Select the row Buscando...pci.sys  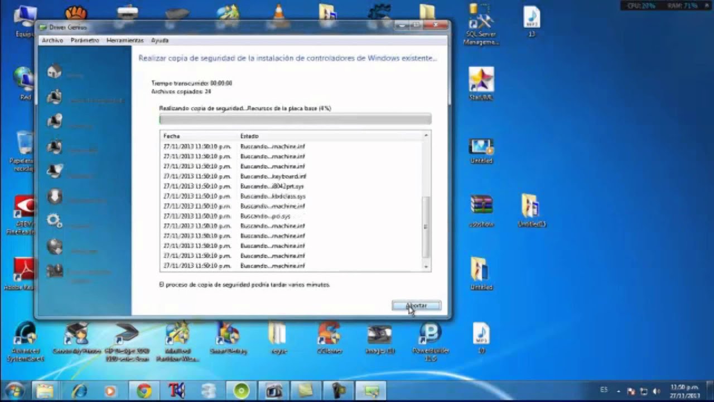point(291,216)
